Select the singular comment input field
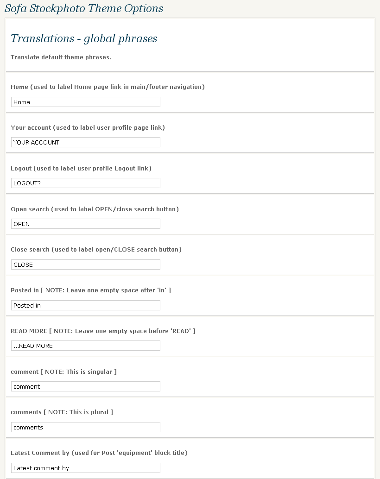This screenshot has height=479, width=380. pyautogui.click(x=86, y=386)
